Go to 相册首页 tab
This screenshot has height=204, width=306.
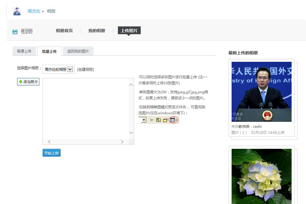pos(64,31)
